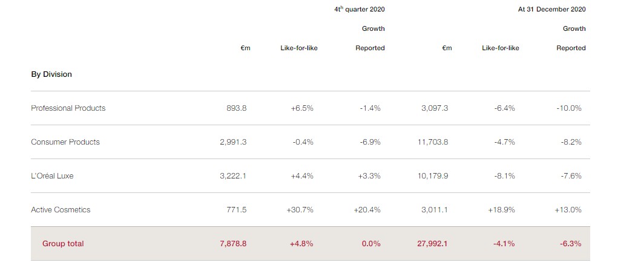Select the 27,992.1 full-year total

[x=431, y=244]
